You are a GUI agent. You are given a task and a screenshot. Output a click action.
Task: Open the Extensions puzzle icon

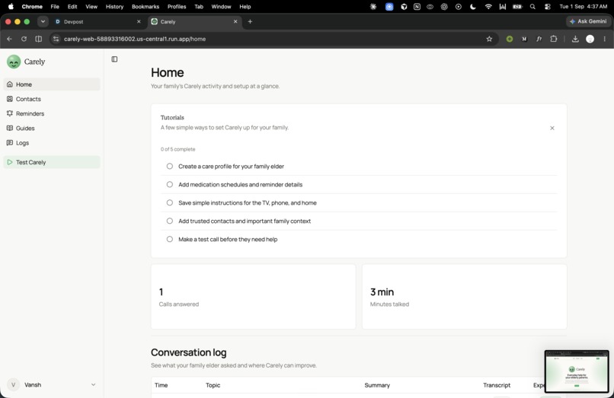554,39
